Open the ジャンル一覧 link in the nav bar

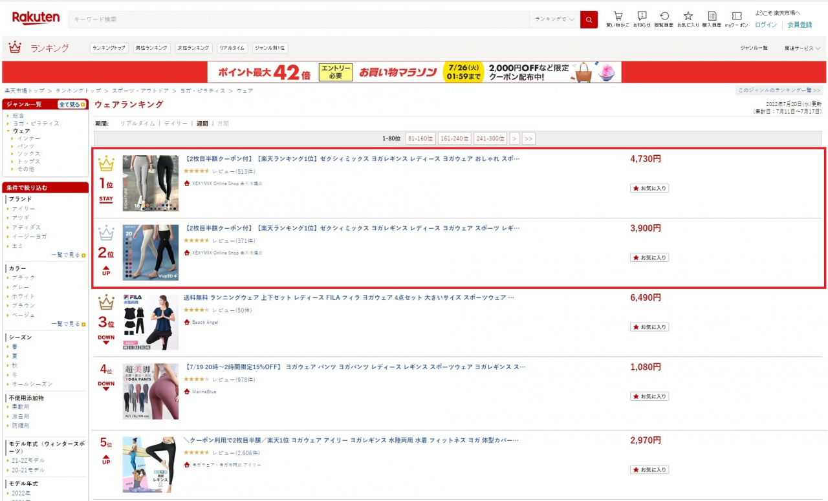(x=754, y=48)
